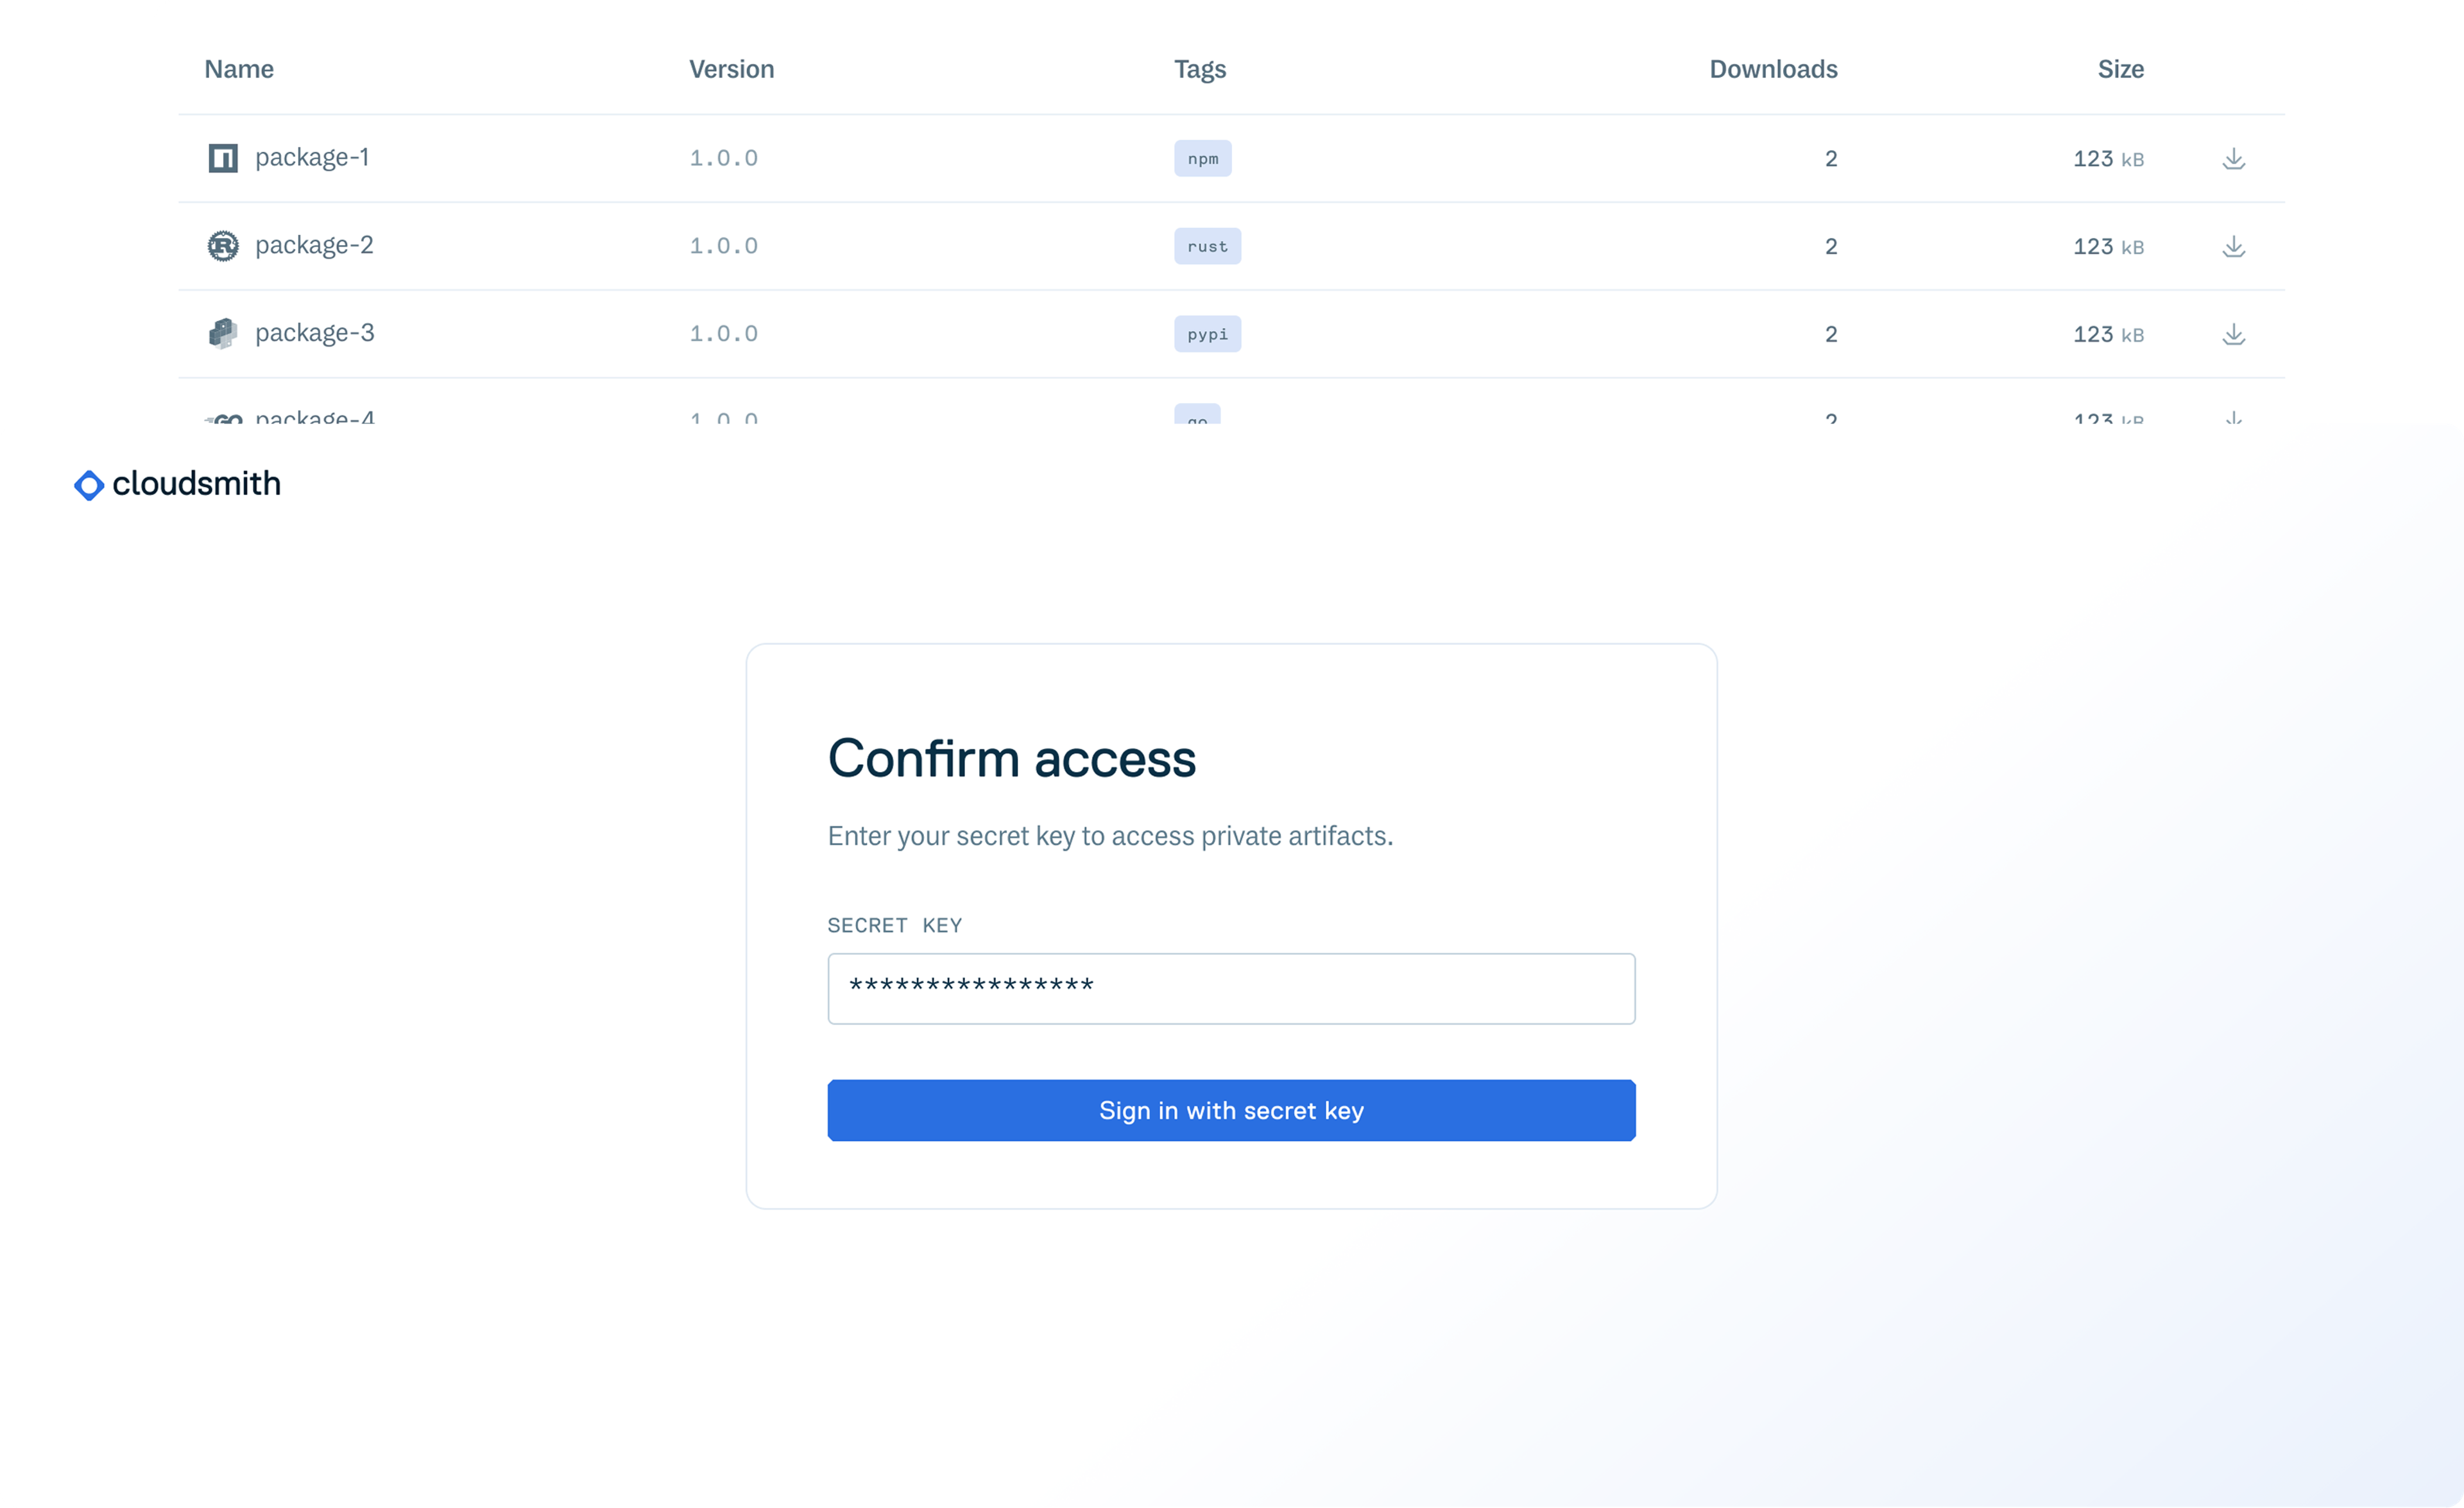Click the npm icon beside package-1
The image size is (2464, 1508).
pyautogui.click(x=223, y=158)
